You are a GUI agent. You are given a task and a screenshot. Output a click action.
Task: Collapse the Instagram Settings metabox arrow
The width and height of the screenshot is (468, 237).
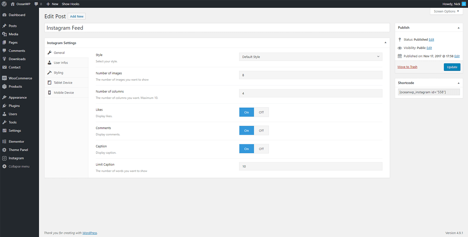click(x=385, y=43)
